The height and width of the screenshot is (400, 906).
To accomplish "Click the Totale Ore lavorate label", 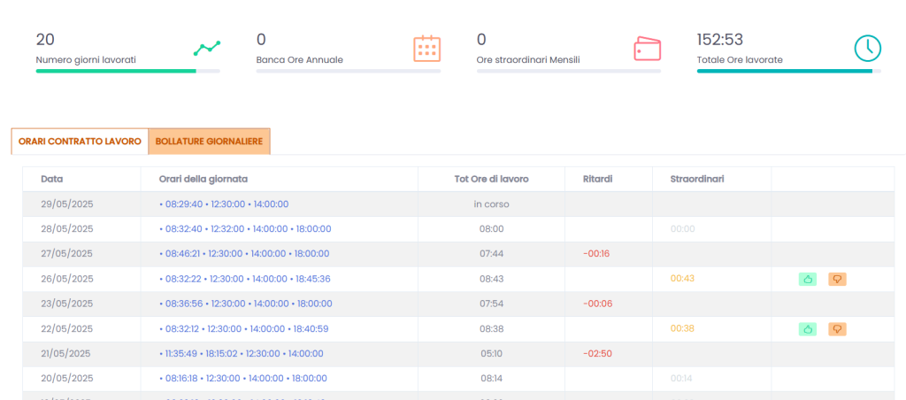I will [740, 59].
